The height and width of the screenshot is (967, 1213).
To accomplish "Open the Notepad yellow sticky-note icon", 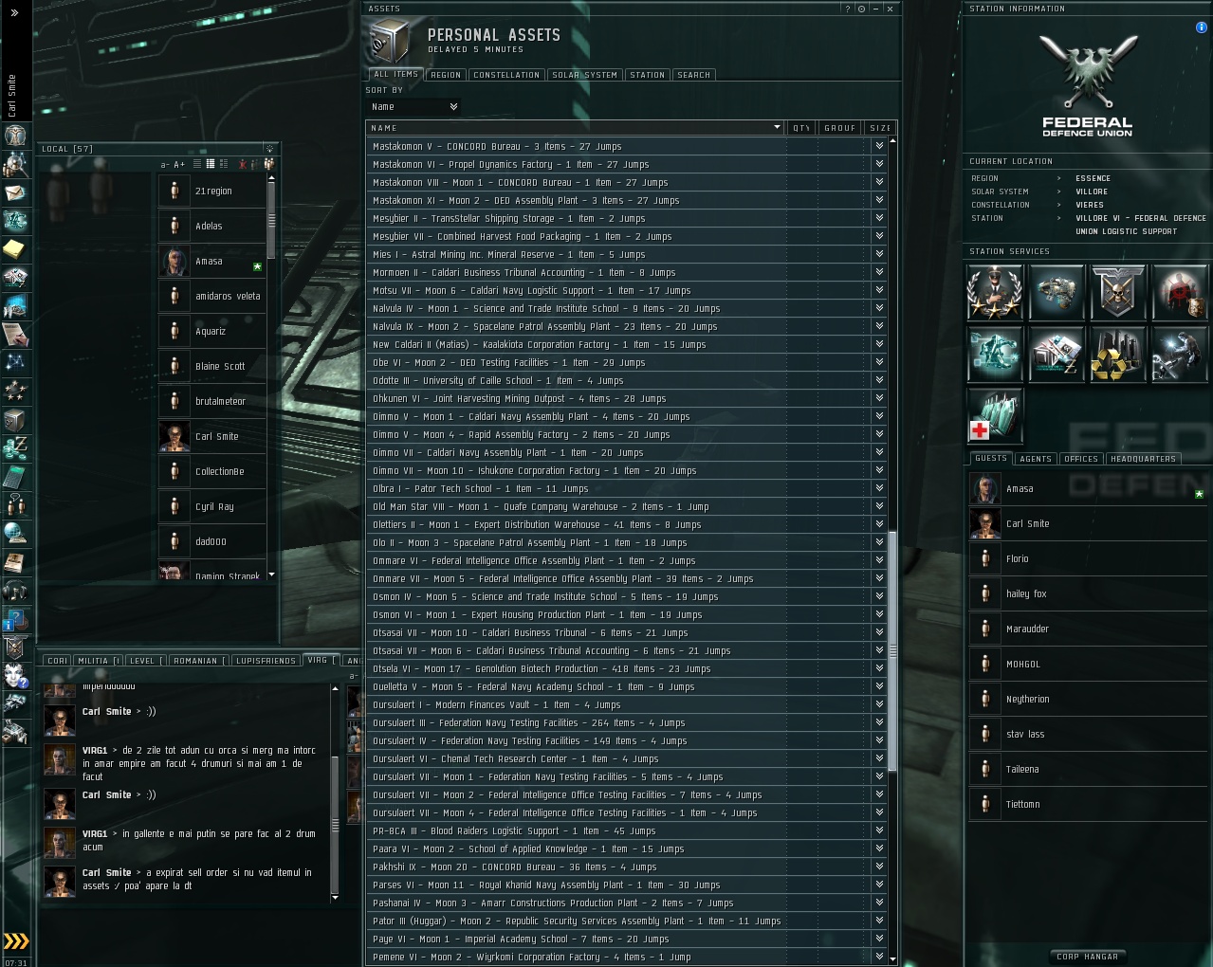I will (x=15, y=249).
